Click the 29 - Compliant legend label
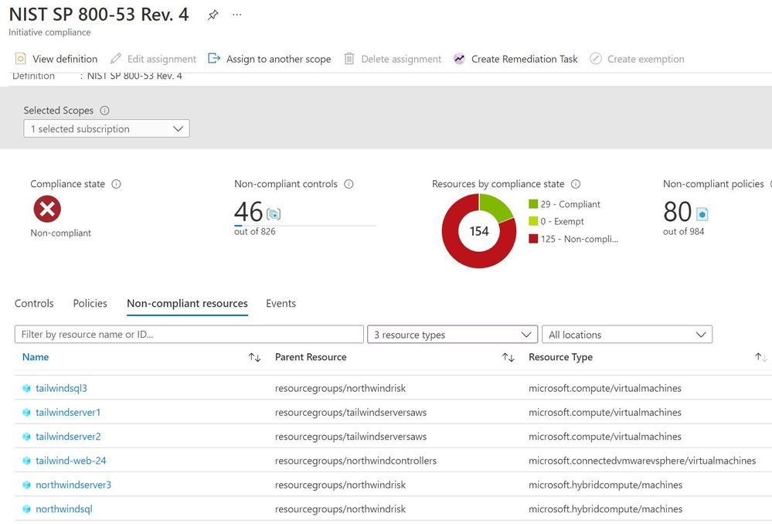The height and width of the screenshot is (524, 772). coord(570,204)
